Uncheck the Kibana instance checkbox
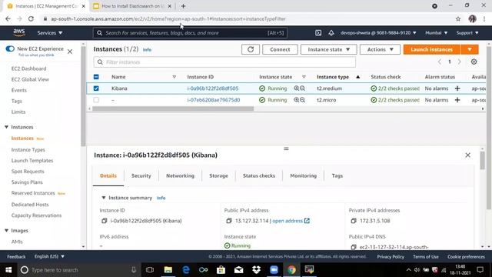 click(96, 88)
